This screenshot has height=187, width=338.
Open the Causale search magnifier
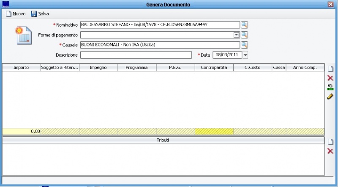tap(244, 45)
